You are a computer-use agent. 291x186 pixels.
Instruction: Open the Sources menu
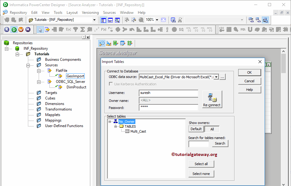(109, 13)
